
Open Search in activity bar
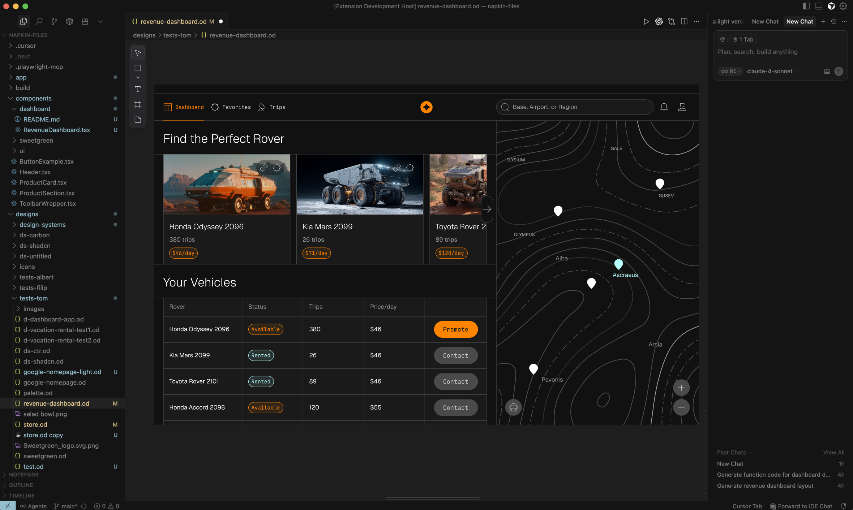39,21
